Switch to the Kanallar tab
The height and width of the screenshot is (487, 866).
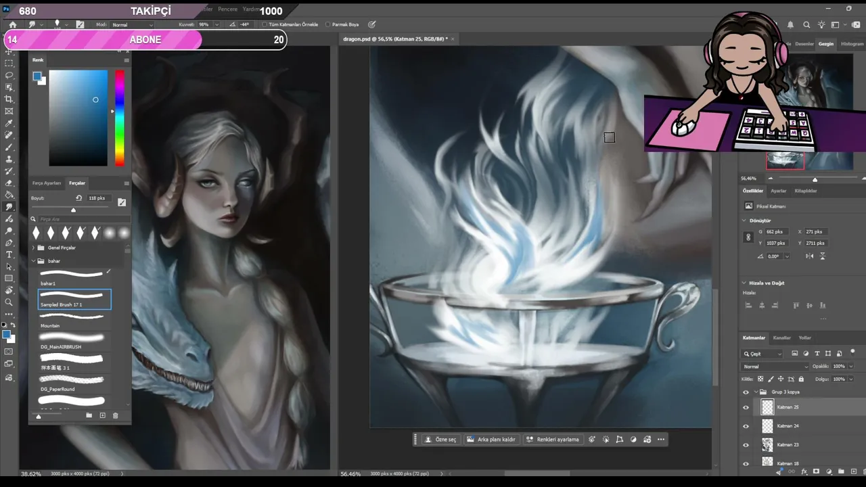(781, 338)
